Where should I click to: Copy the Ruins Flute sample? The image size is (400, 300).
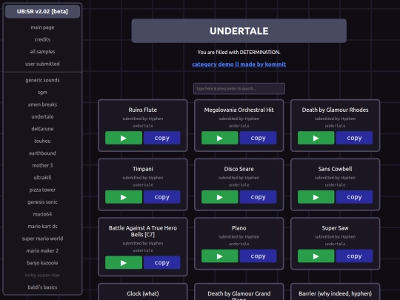[161, 138]
